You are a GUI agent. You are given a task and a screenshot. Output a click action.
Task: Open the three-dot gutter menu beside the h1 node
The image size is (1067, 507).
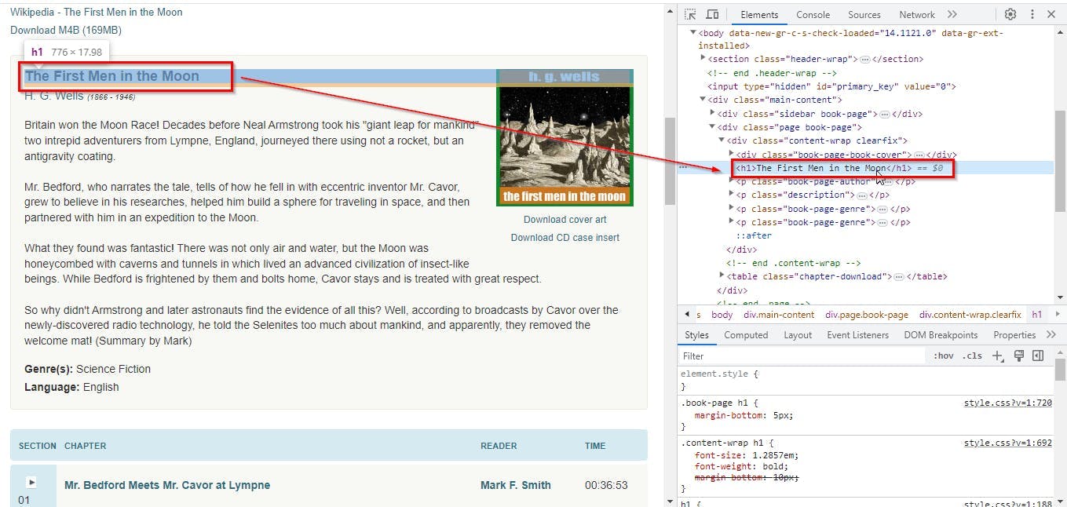coord(683,168)
